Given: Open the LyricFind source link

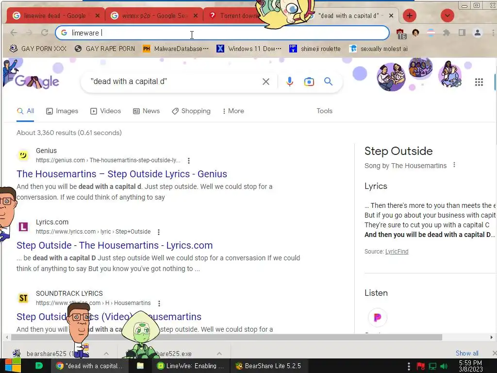Looking at the screenshot, I should [397, 252].
